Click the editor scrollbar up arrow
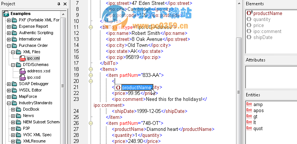297x144 pixels. click(239, 3)
